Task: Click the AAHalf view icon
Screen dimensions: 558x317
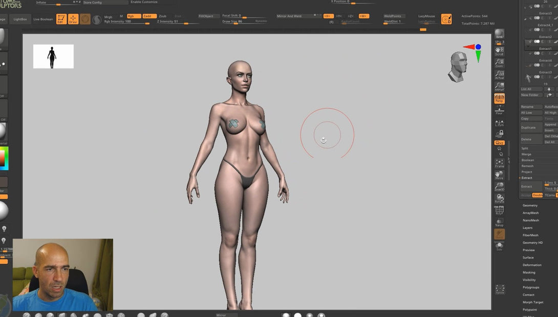Action: (499, 87)
